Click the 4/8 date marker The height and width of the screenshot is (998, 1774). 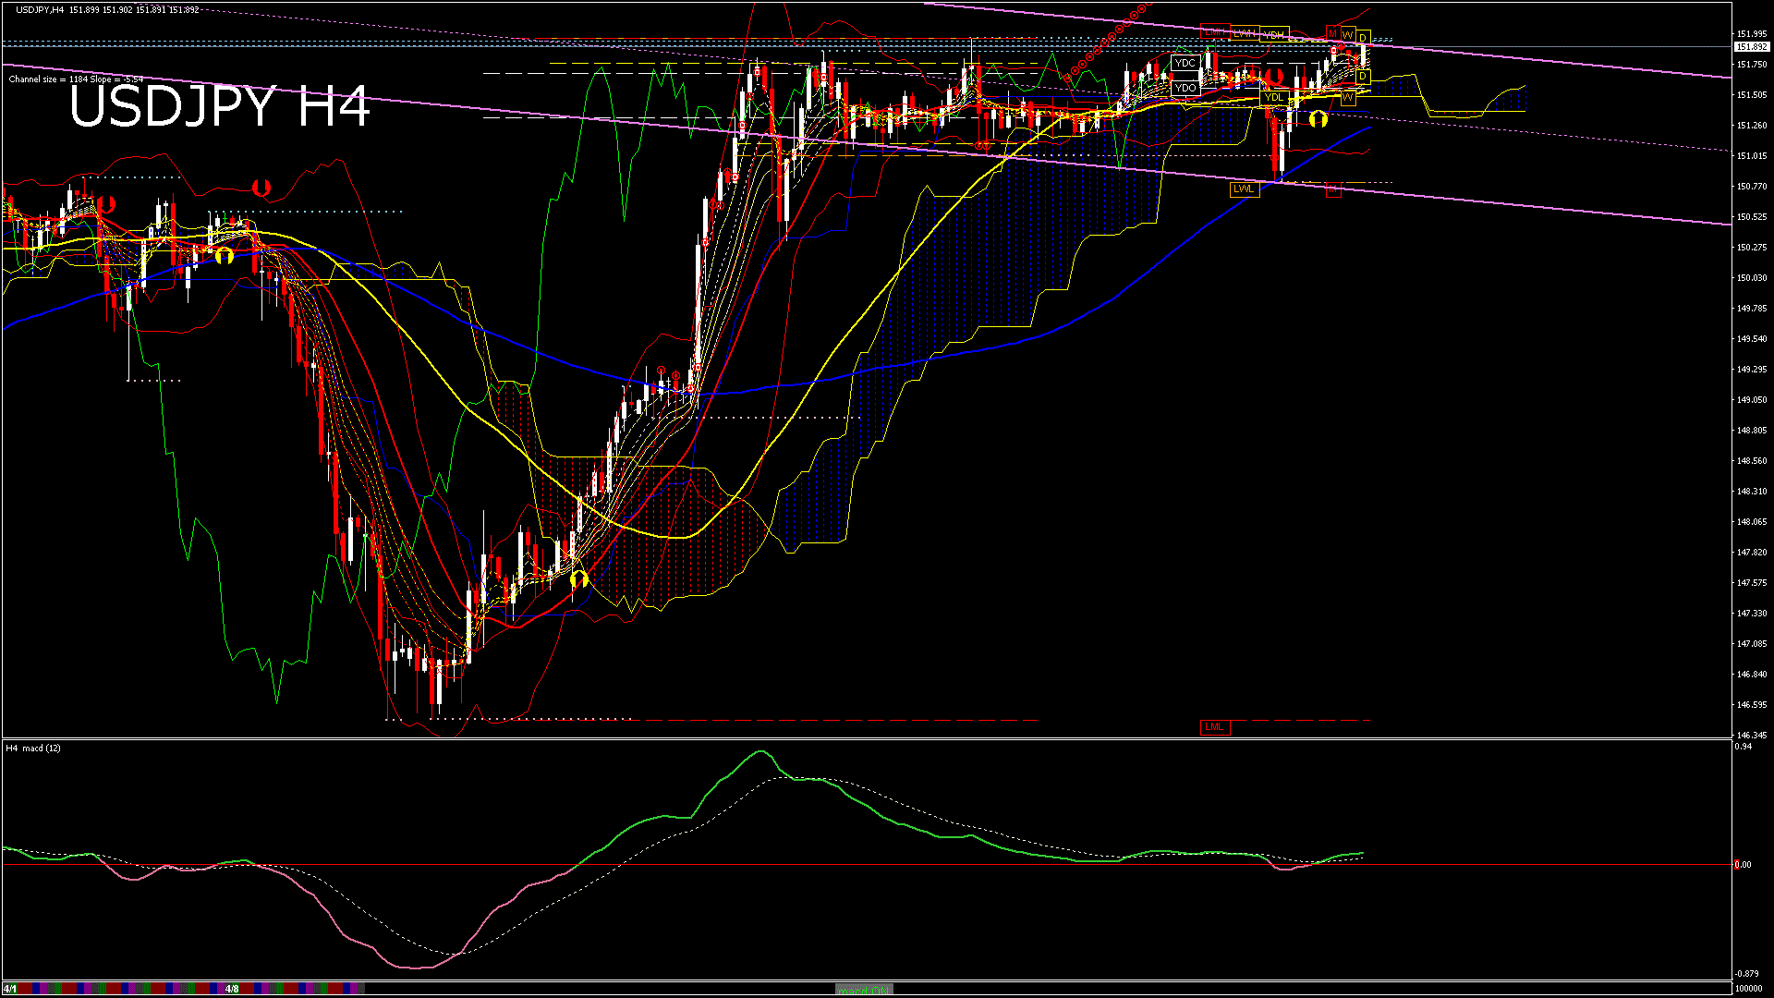tap(232, 989)
